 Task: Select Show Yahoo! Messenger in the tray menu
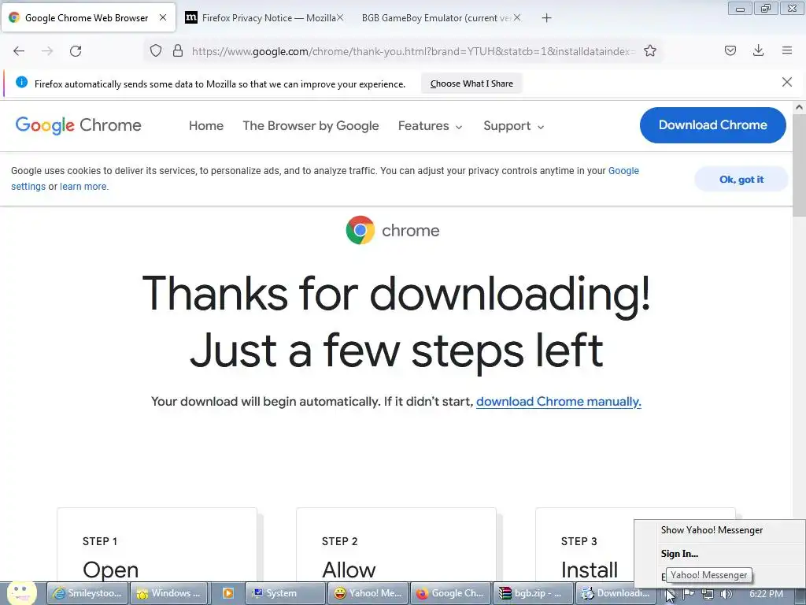click(712, 530)
